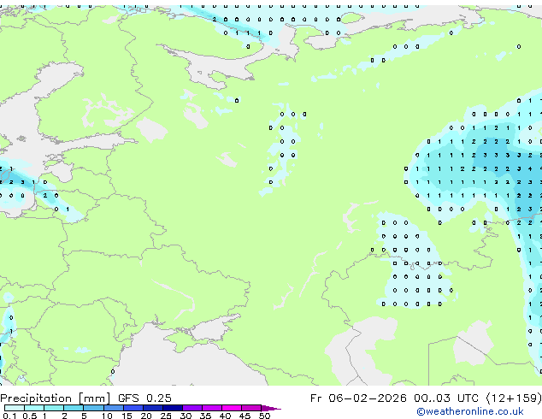Click the 0.5–1 mm legend color swatch
The width and height of the screenshot is (542, 419).
(34, 408)
